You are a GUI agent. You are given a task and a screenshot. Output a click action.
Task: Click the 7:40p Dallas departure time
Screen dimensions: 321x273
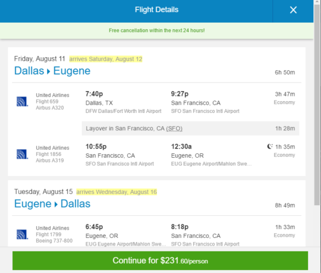tap(94, 94)
